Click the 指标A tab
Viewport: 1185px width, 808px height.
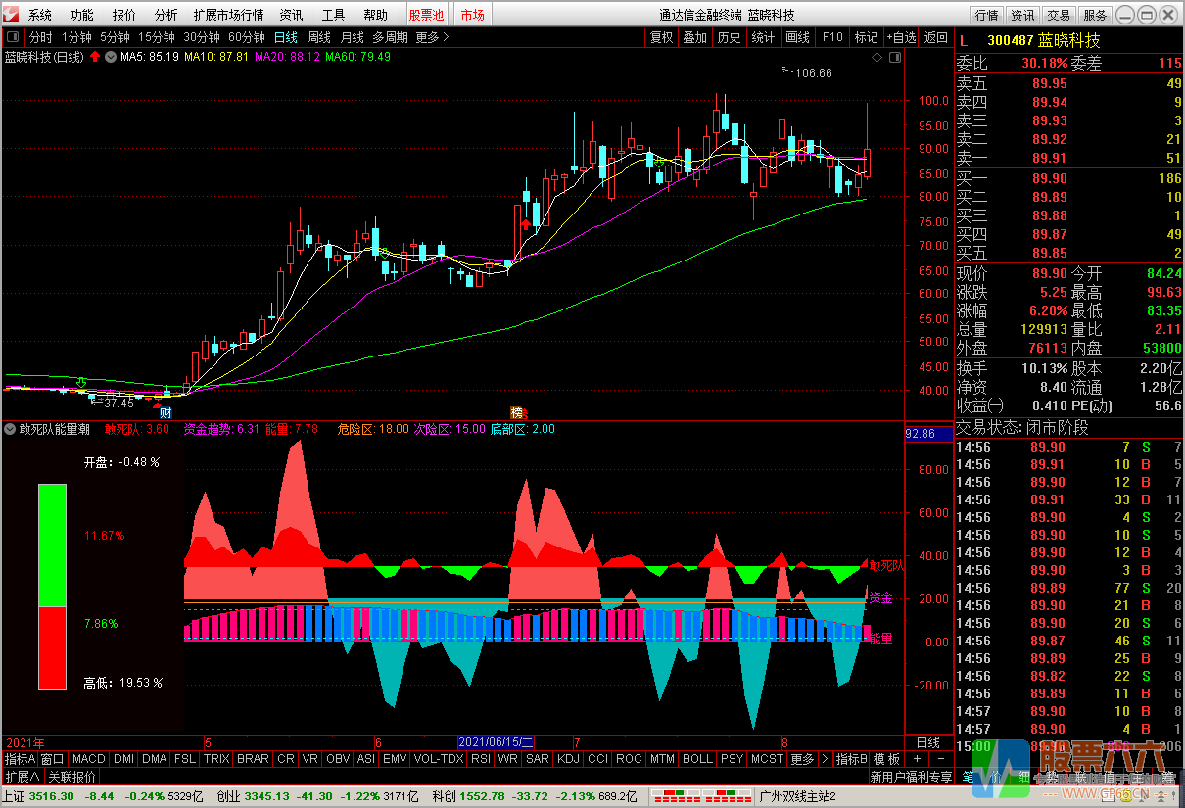tap(20, 759)
